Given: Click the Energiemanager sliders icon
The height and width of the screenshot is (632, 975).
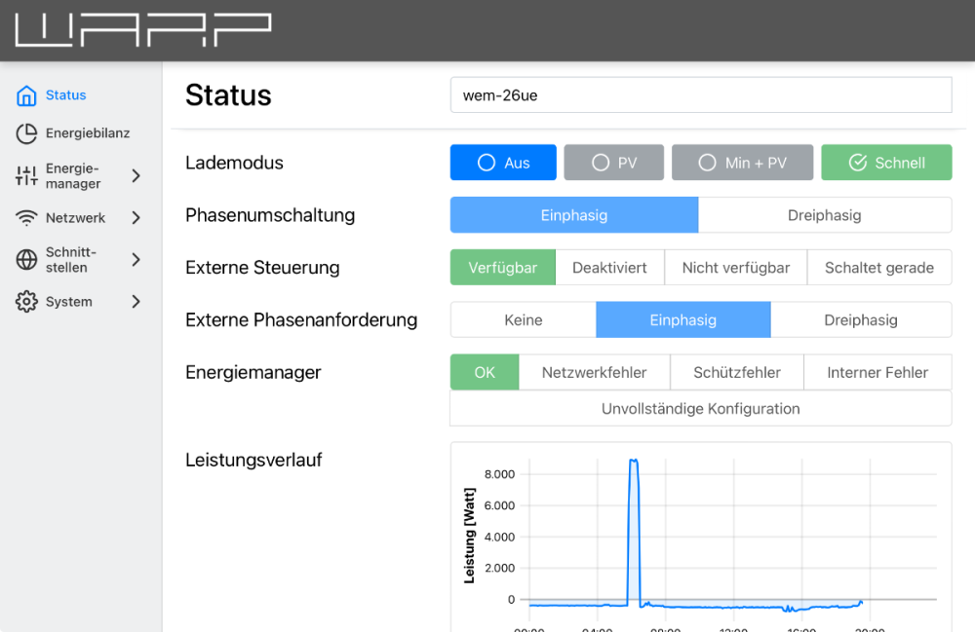Looking at the screenshot, I should point(26,176).
